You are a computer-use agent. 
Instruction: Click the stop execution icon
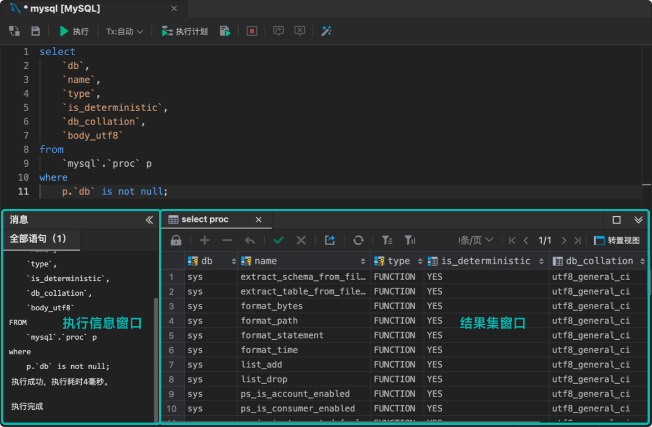click(x=251, y=31)
